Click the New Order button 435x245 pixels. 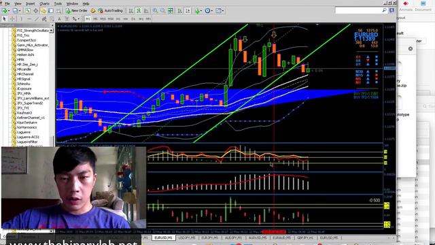77,11
